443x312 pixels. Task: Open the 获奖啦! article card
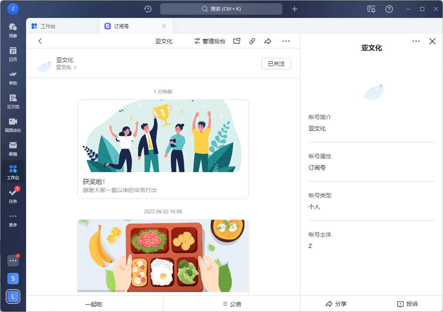coord(163,149)
